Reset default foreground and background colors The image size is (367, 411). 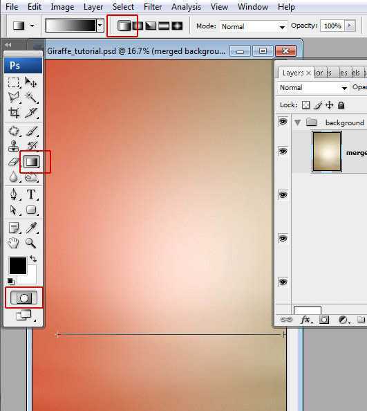(11, 282)
